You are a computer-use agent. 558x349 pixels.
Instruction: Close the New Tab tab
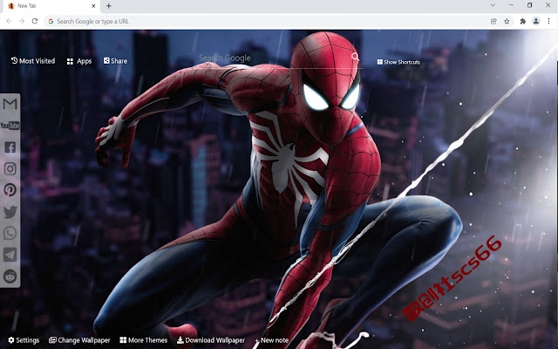(x=93, y=6)
